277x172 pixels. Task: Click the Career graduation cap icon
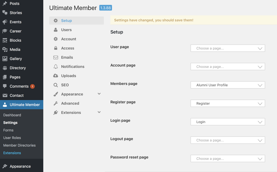click(x=5, y=31)
